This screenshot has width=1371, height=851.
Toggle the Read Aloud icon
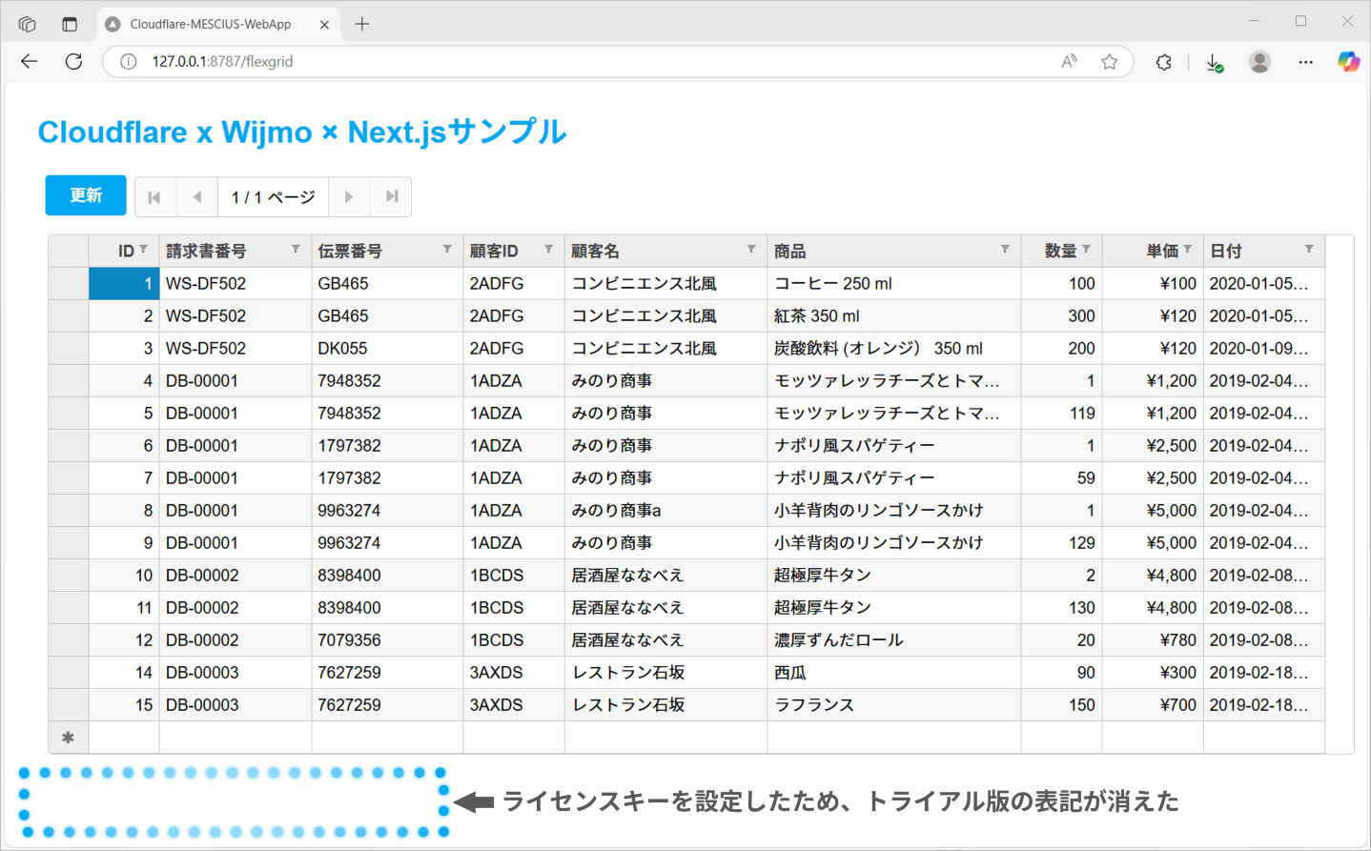pyautogui.click(x=1069, y=62)
